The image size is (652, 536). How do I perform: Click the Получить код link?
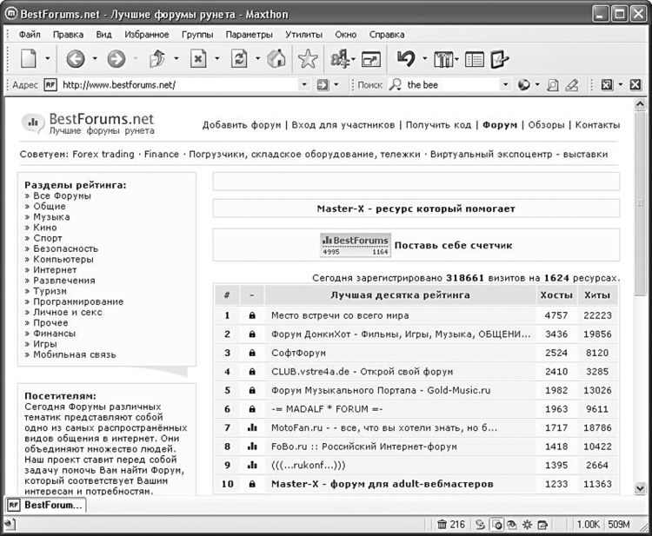tap(438, 125)
